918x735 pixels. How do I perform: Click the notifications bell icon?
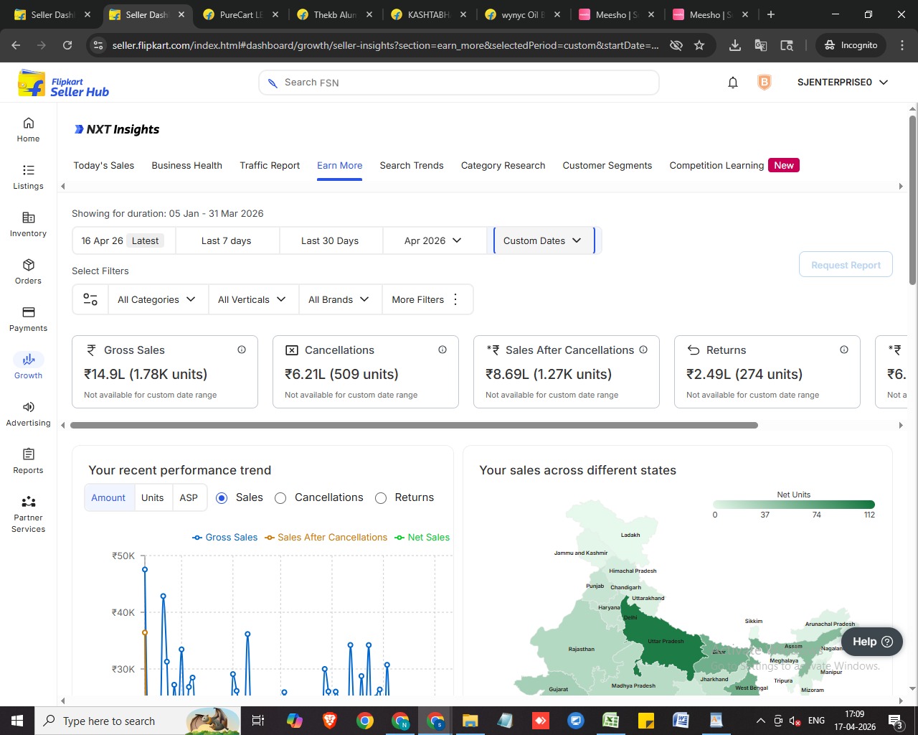coord(733,83)
